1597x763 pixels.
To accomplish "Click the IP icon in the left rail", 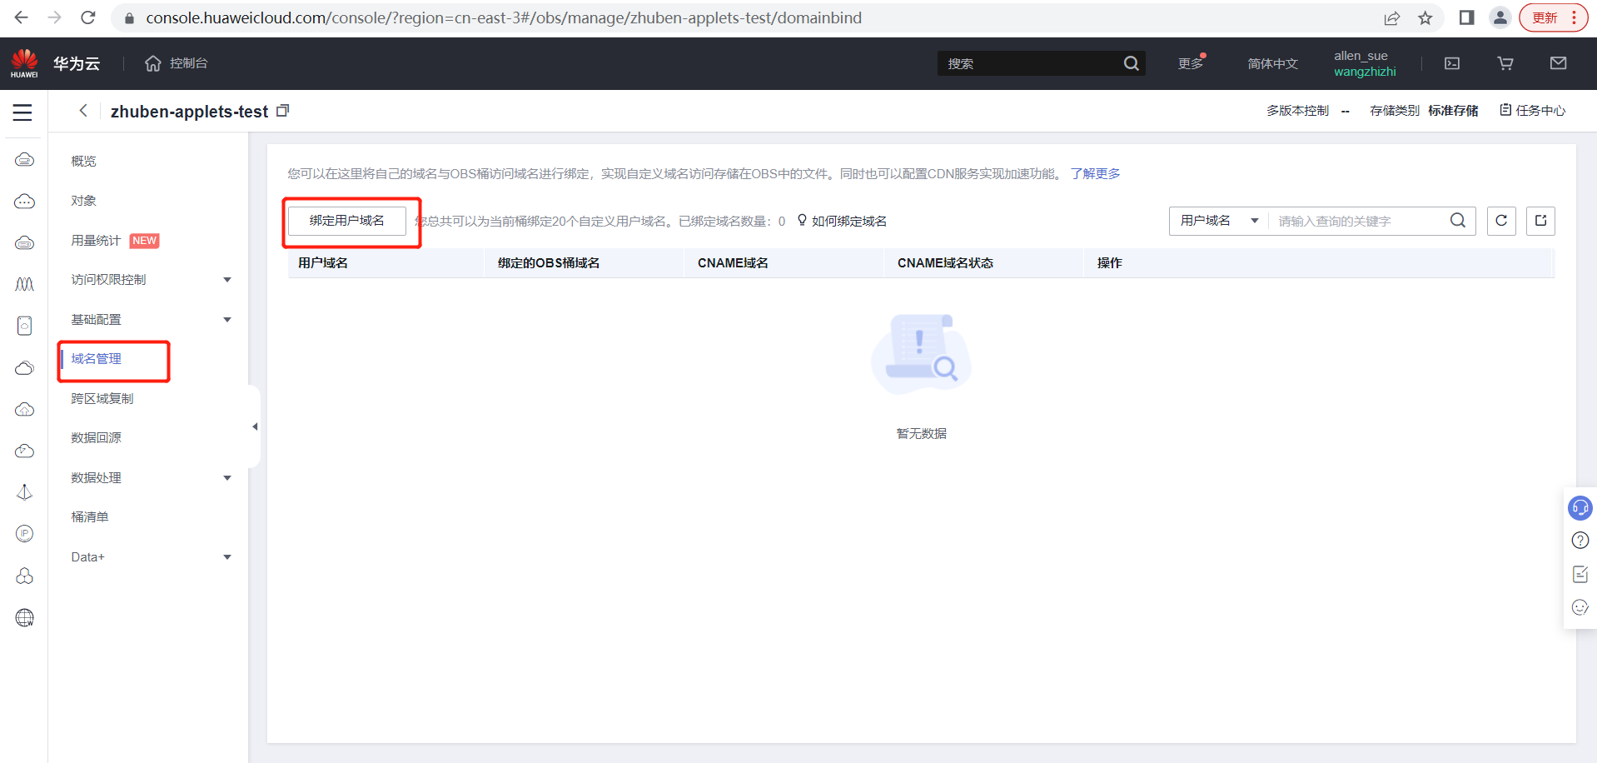I will coord(25,533).
